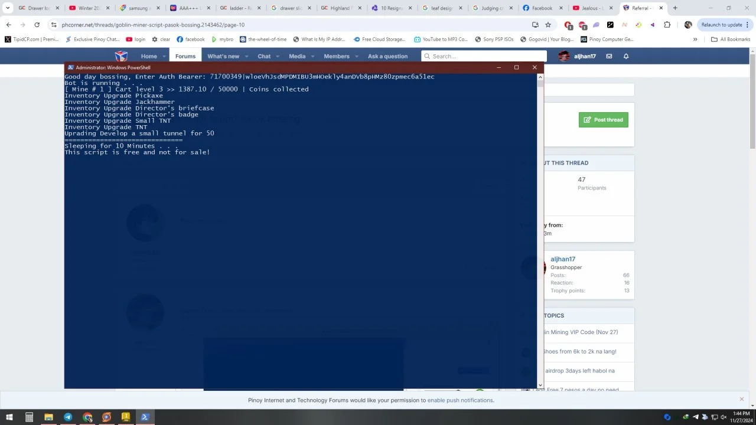The height and width of the screenshot is (425, 756).
Task: Switch to the Facebook browser tab
Action: pos(542,8)
